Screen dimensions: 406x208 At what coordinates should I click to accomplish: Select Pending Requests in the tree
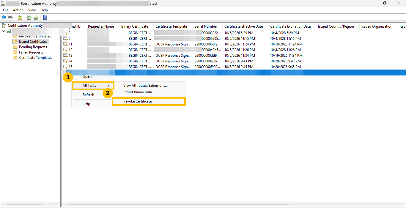(x=33, y=47)
